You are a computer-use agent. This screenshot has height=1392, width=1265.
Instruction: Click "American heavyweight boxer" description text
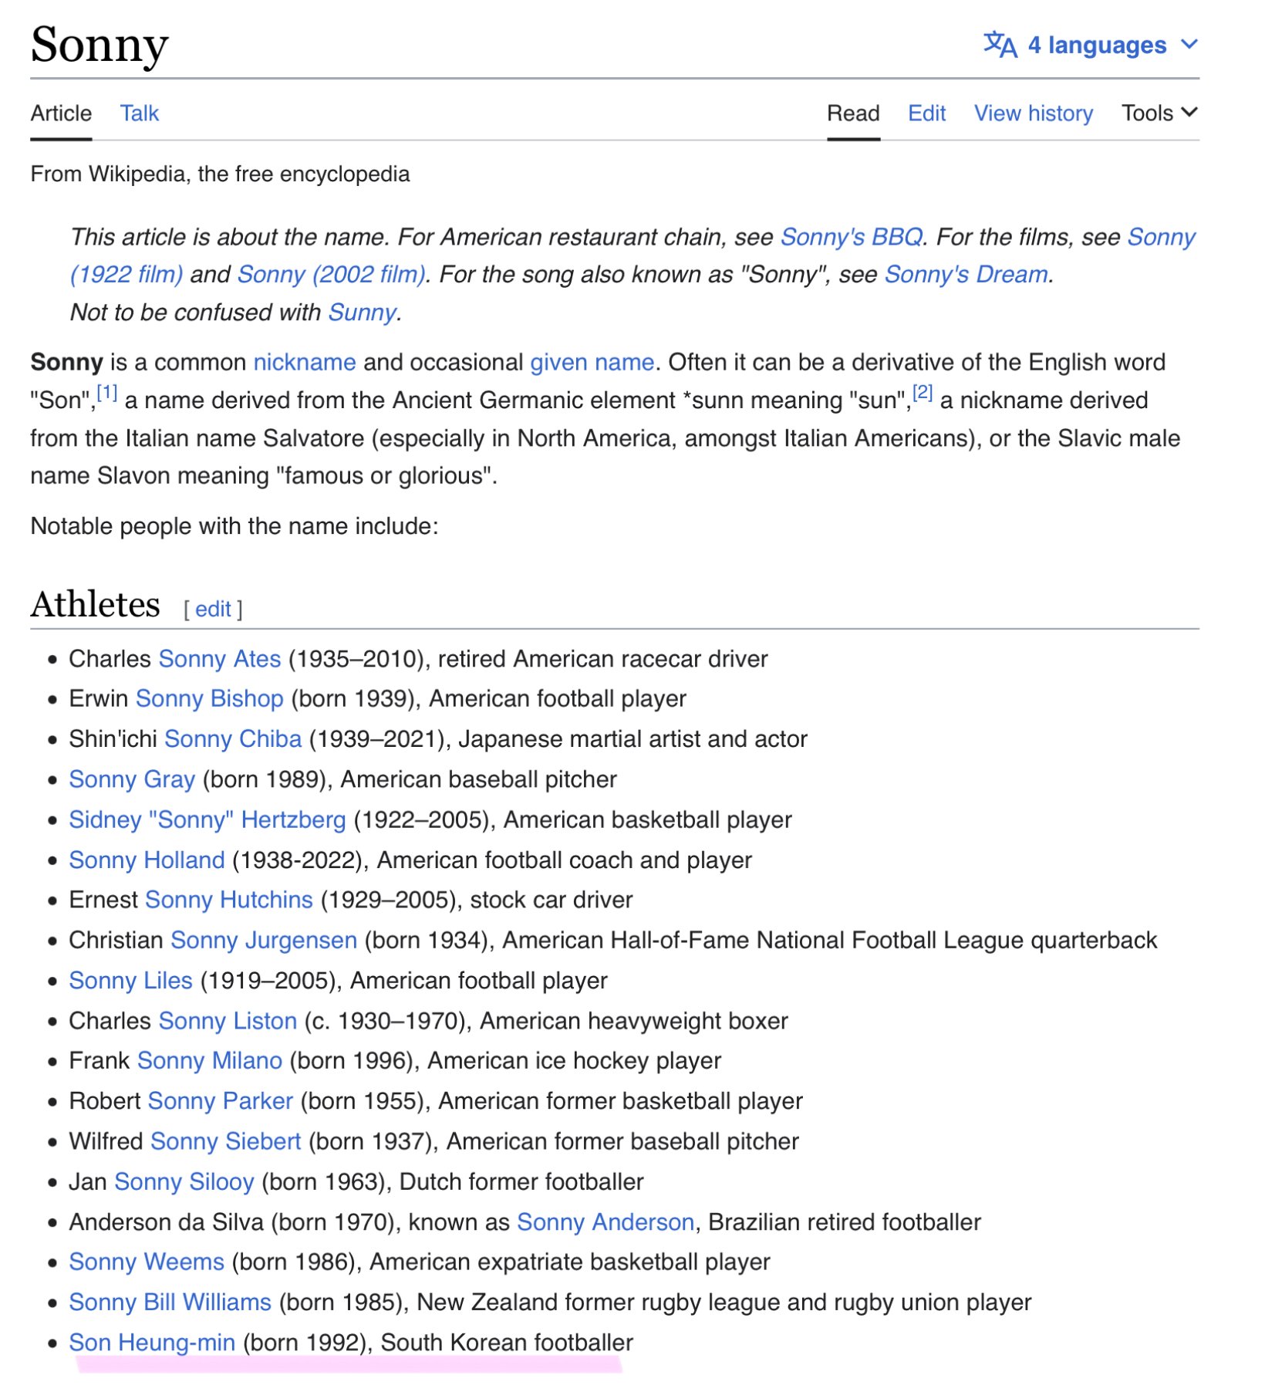pyautogui.click(x=634, y=1020)
